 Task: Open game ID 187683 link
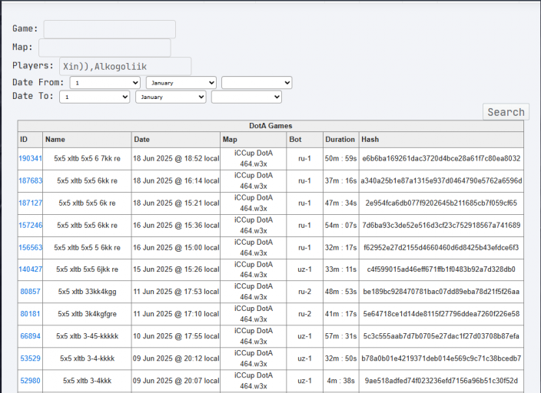pyautogui.click(x=31, y=180)
